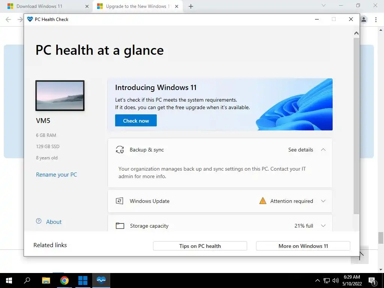Click the browser forward arrow

(20, 19)
